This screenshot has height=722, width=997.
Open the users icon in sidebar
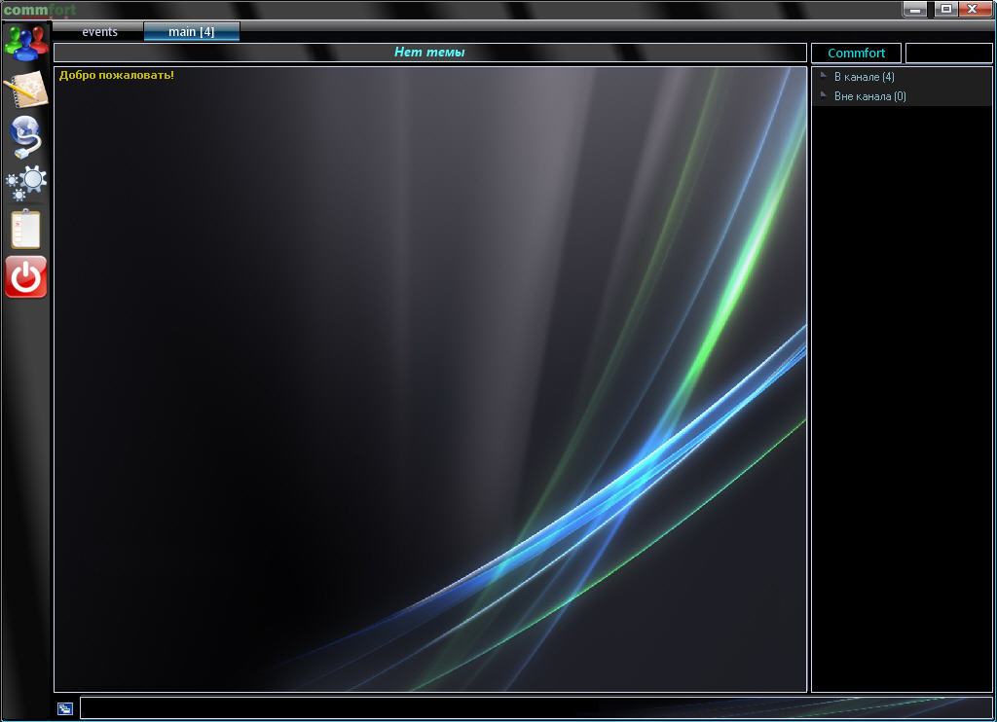[x=26, y=42]
